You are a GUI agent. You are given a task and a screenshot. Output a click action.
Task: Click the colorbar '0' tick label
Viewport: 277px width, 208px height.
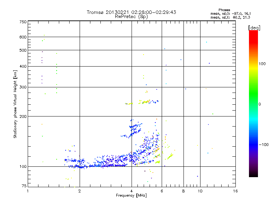tap(260, 104)
